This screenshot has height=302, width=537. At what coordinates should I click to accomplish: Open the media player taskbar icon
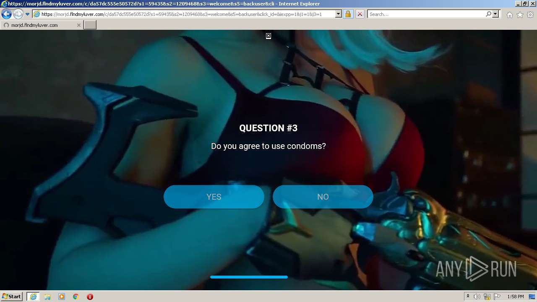tap(62, 297)
